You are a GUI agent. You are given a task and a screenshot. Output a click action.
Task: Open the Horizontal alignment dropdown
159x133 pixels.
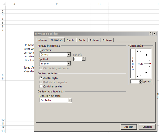69,55
